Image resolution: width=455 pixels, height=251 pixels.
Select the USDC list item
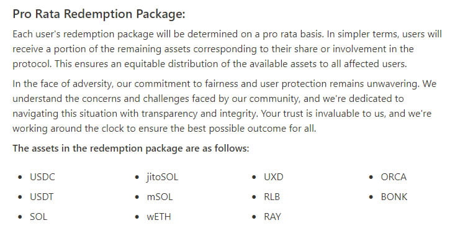[x=42, y=177]
